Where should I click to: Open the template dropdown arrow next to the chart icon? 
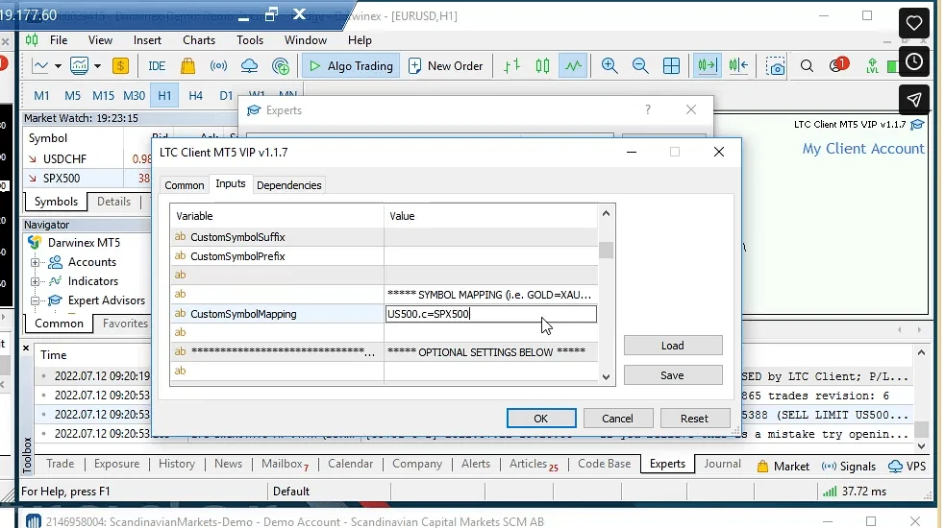tap(97, 65)
